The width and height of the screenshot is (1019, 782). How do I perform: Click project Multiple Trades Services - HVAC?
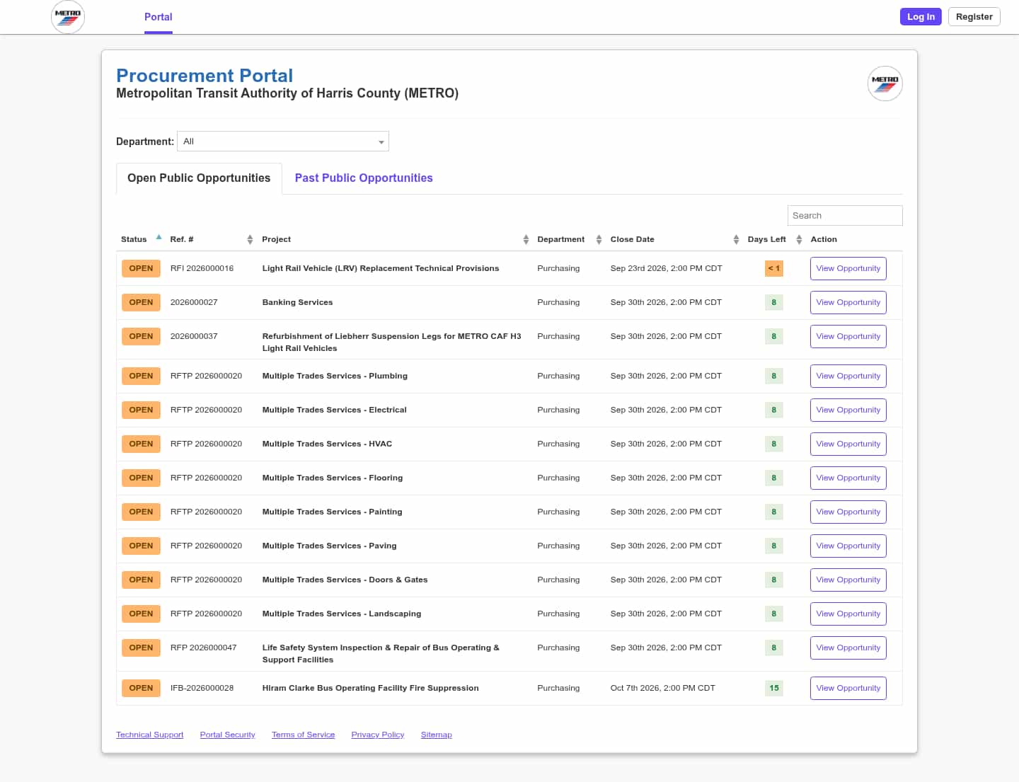coord(327,444)
